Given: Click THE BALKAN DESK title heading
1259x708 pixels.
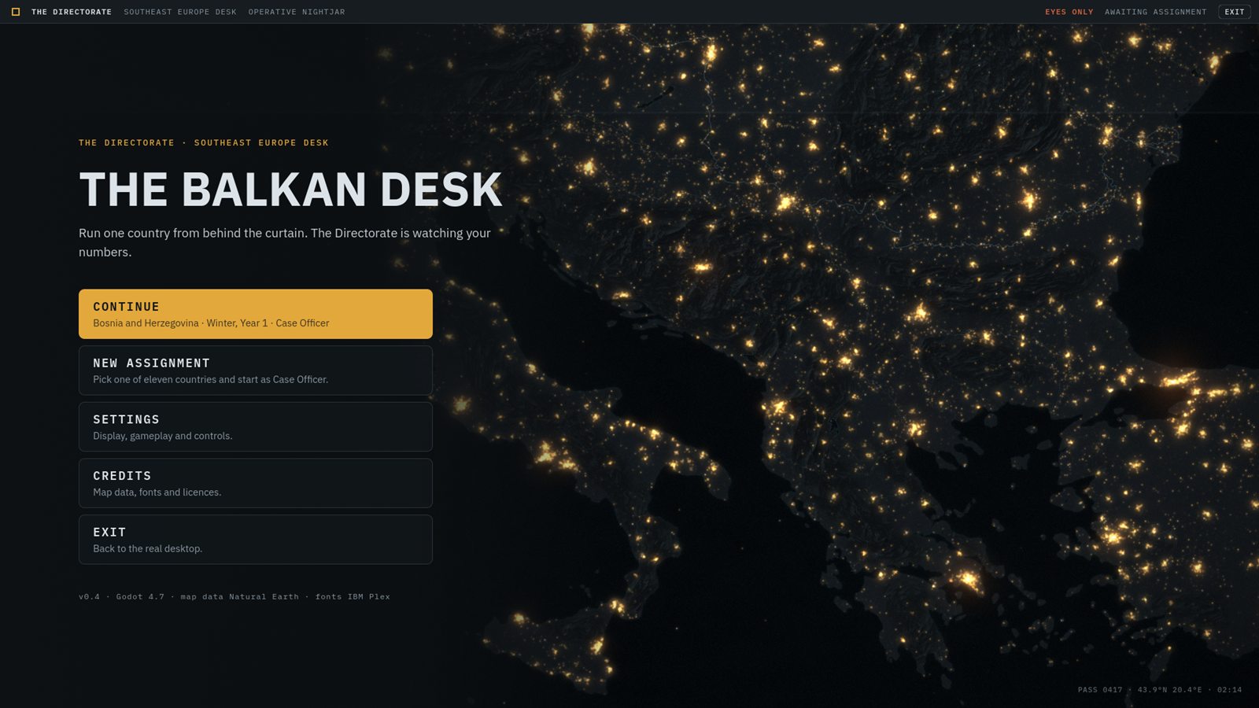Looking at the screenshot, I should [x=290, y=190].
